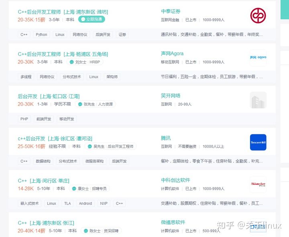This screenshot has width=289, height=237.
Task: Open C++后台开发工程师 杨浦区·五角场 job title
Action: coord(63,54)
